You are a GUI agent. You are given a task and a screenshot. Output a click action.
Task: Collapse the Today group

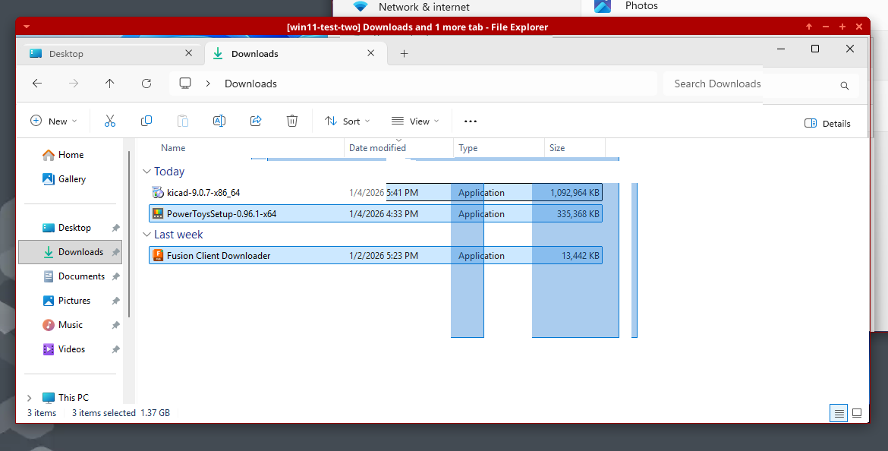click(147, 172)
